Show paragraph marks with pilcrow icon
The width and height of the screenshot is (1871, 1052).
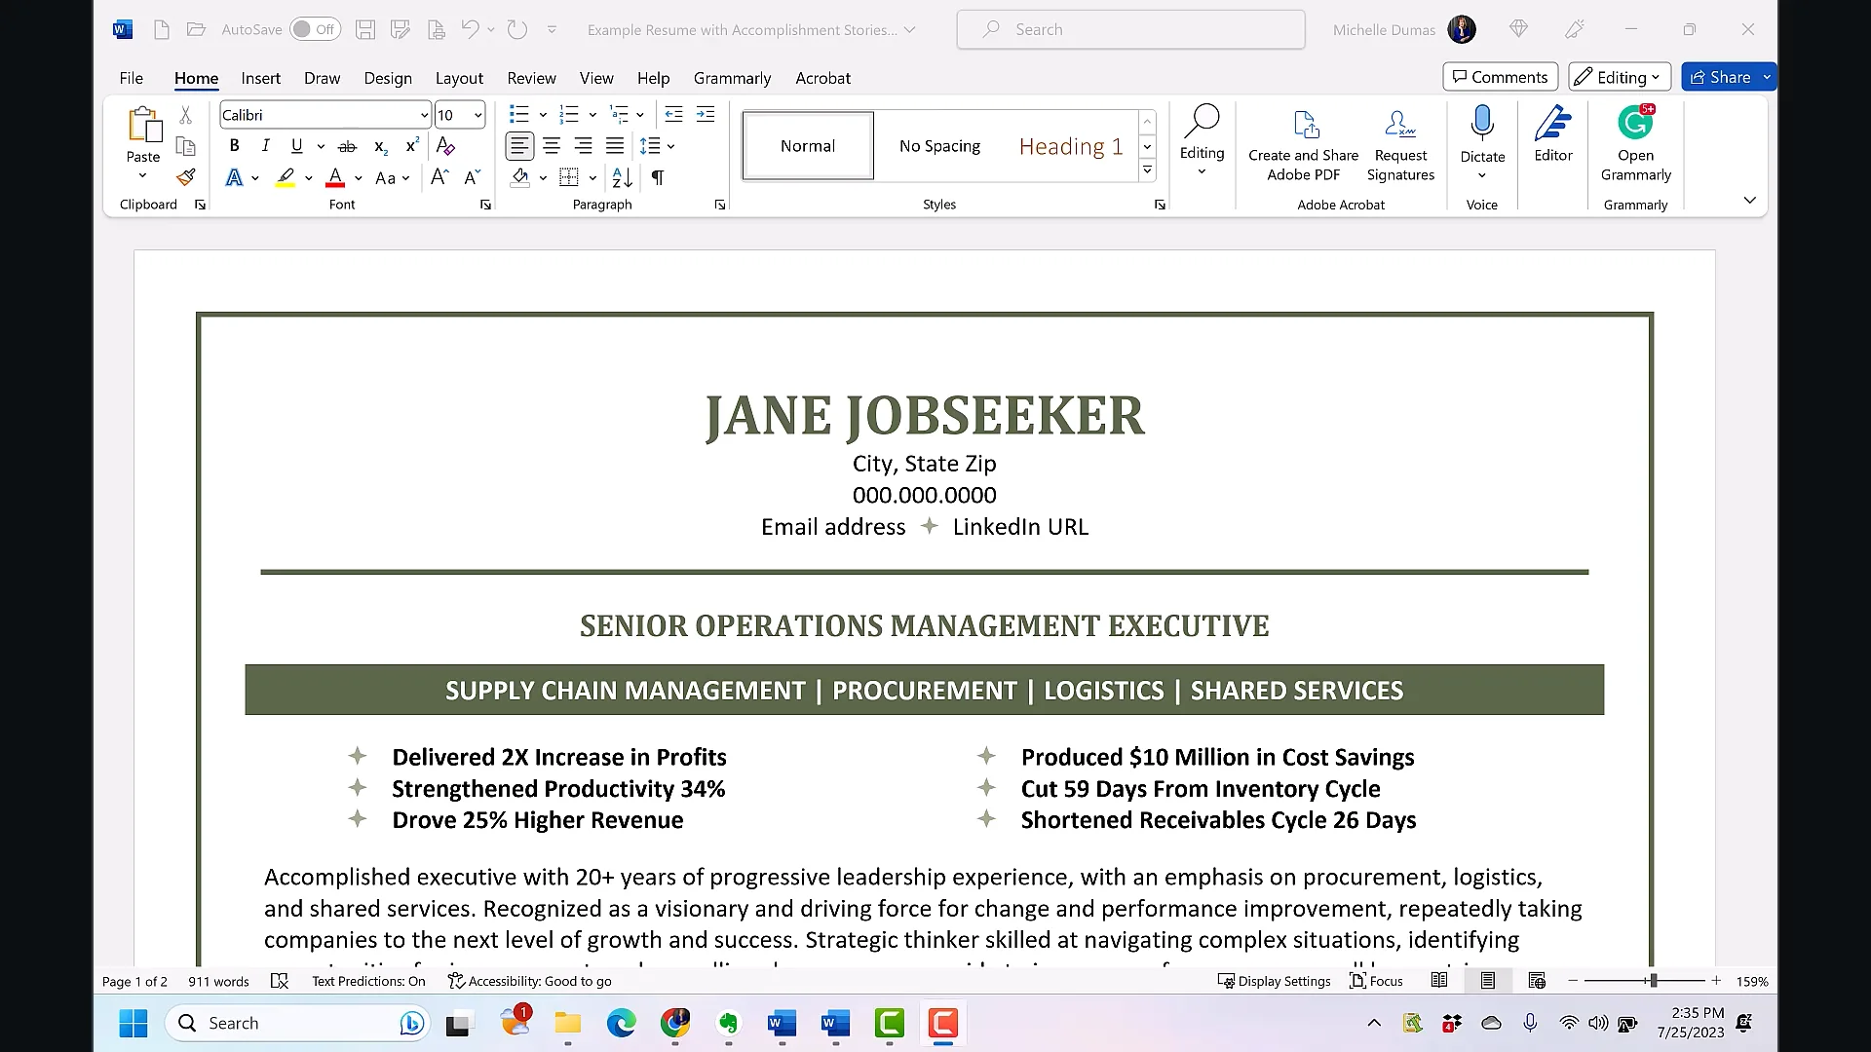(658, 177)
